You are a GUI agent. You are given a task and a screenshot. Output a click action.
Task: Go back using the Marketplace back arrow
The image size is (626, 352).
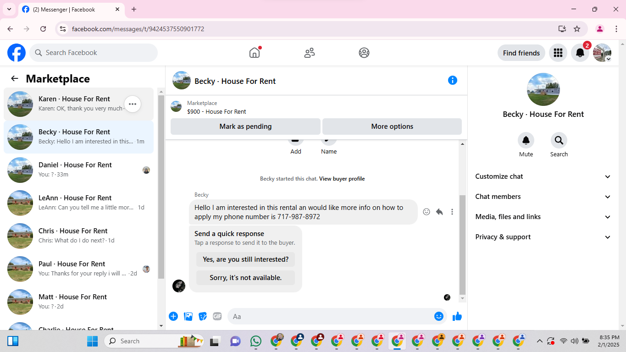tap(15, 78)
